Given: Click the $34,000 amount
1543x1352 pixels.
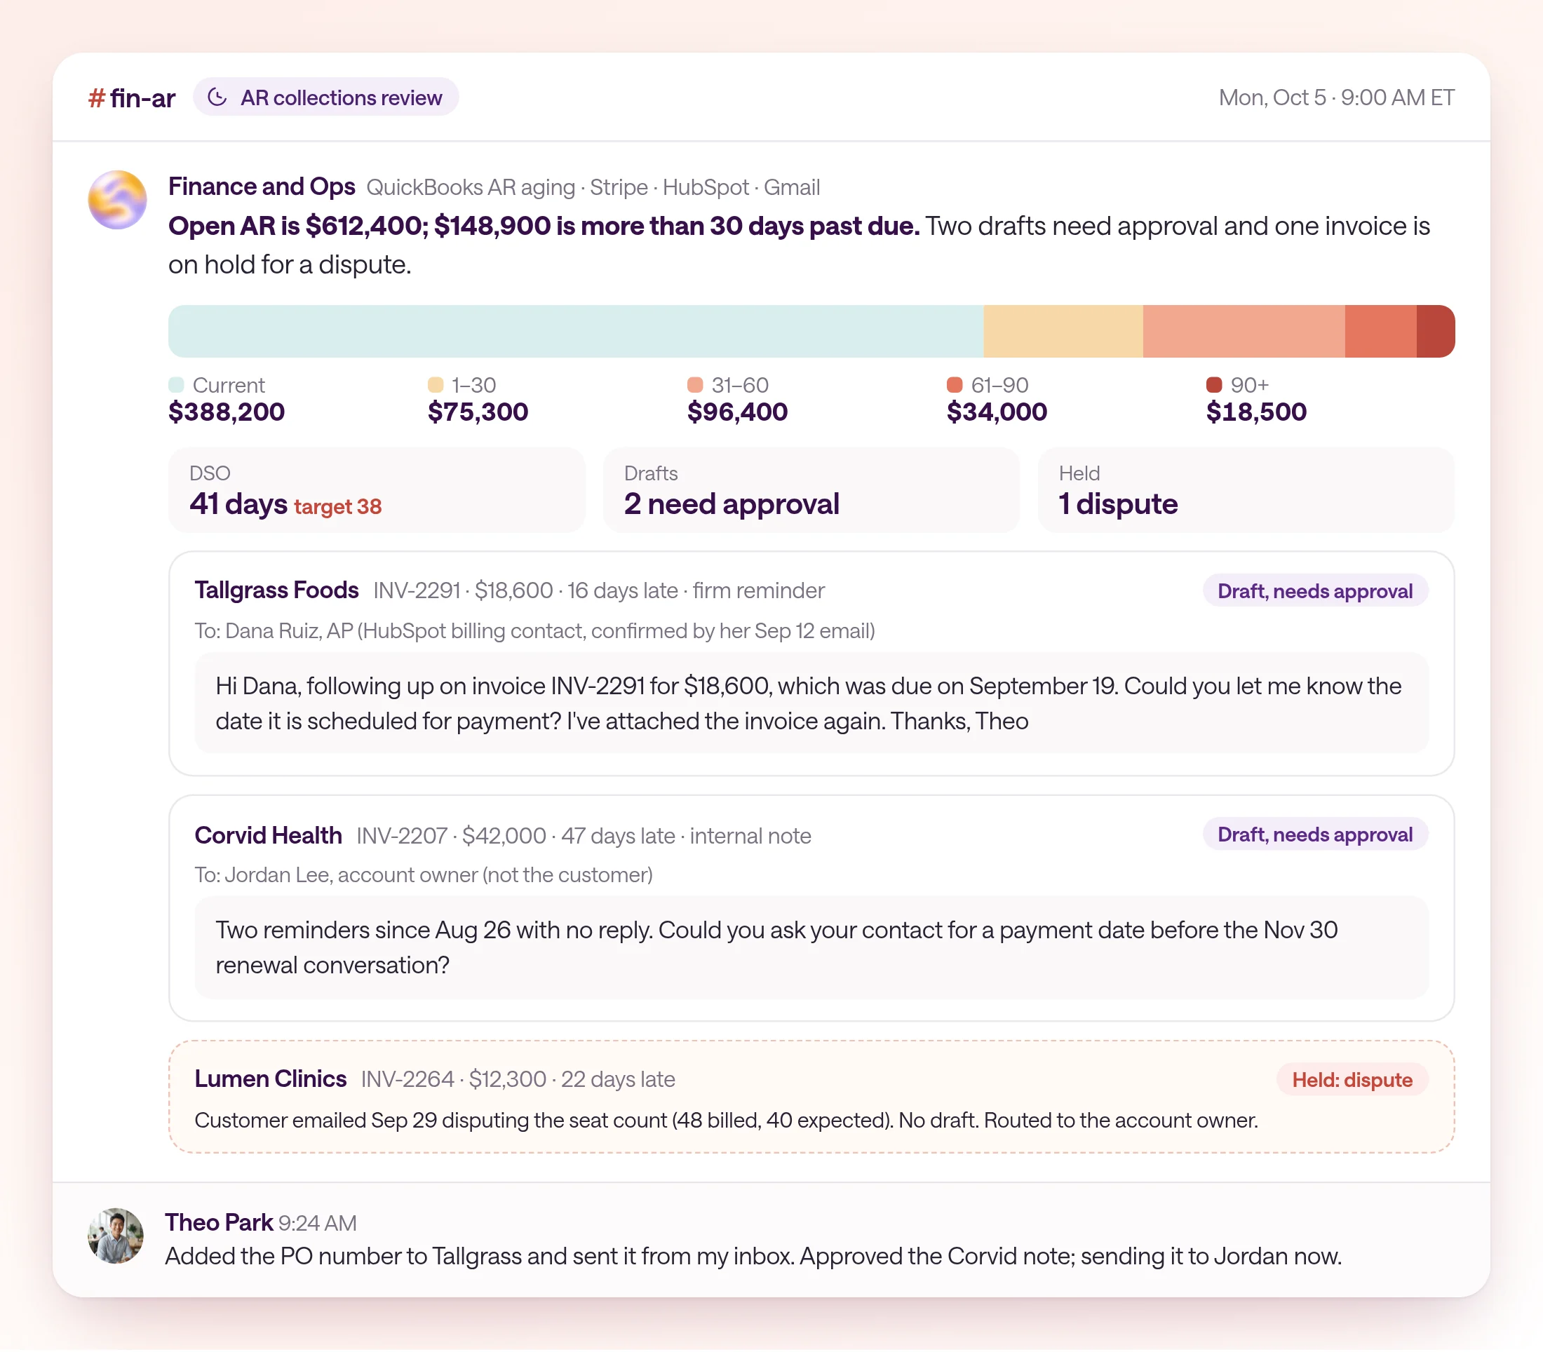Looking at the screenshot, I should 997,412.
